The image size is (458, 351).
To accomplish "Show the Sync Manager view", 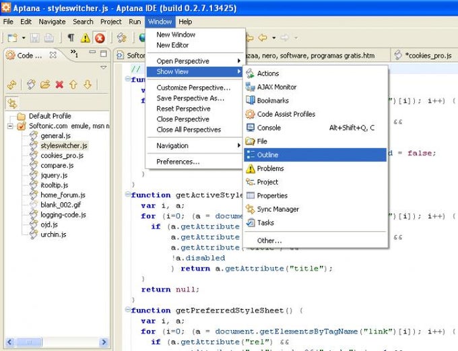I will [315, 209].
